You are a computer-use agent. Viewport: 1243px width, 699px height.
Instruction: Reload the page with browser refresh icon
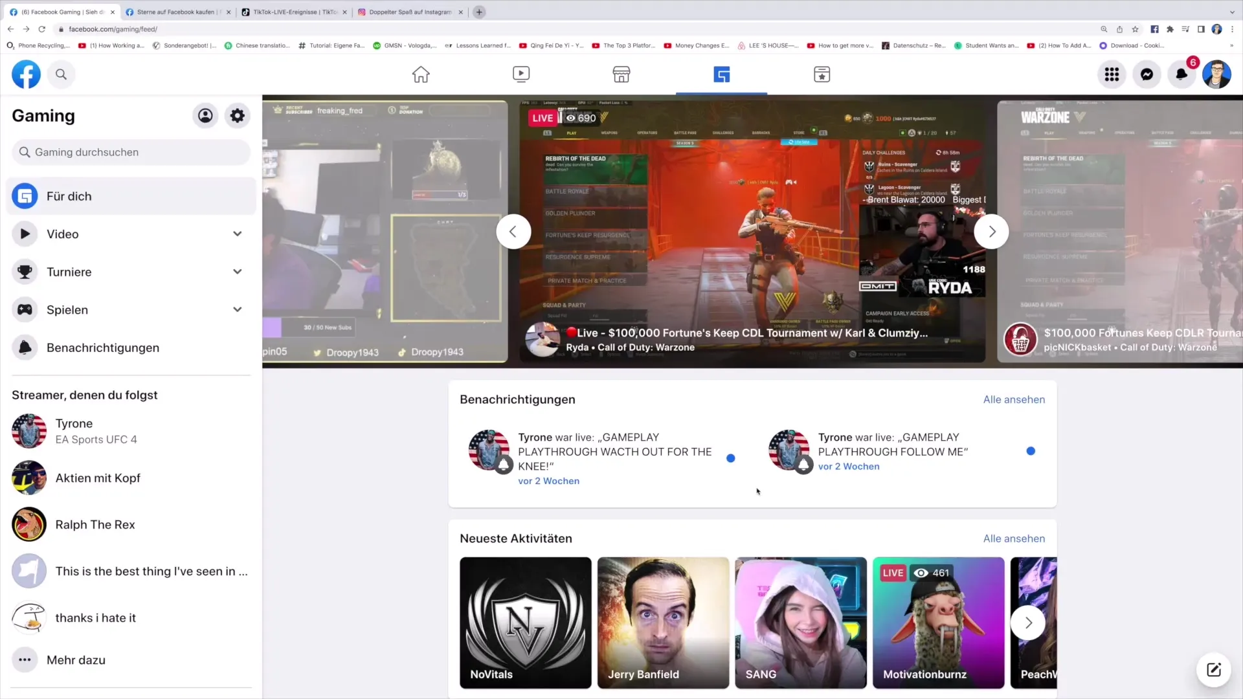[x=42, y=29]
